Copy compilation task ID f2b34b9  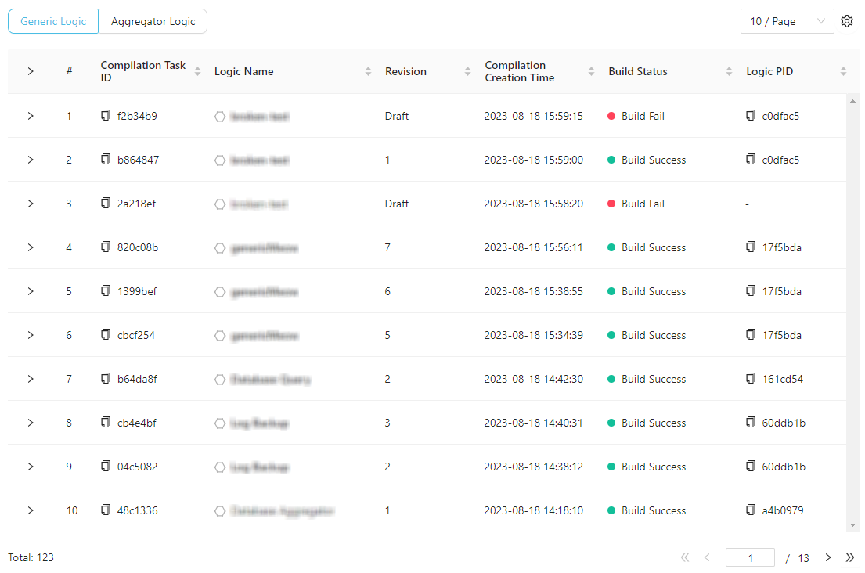tap(106, 116)
